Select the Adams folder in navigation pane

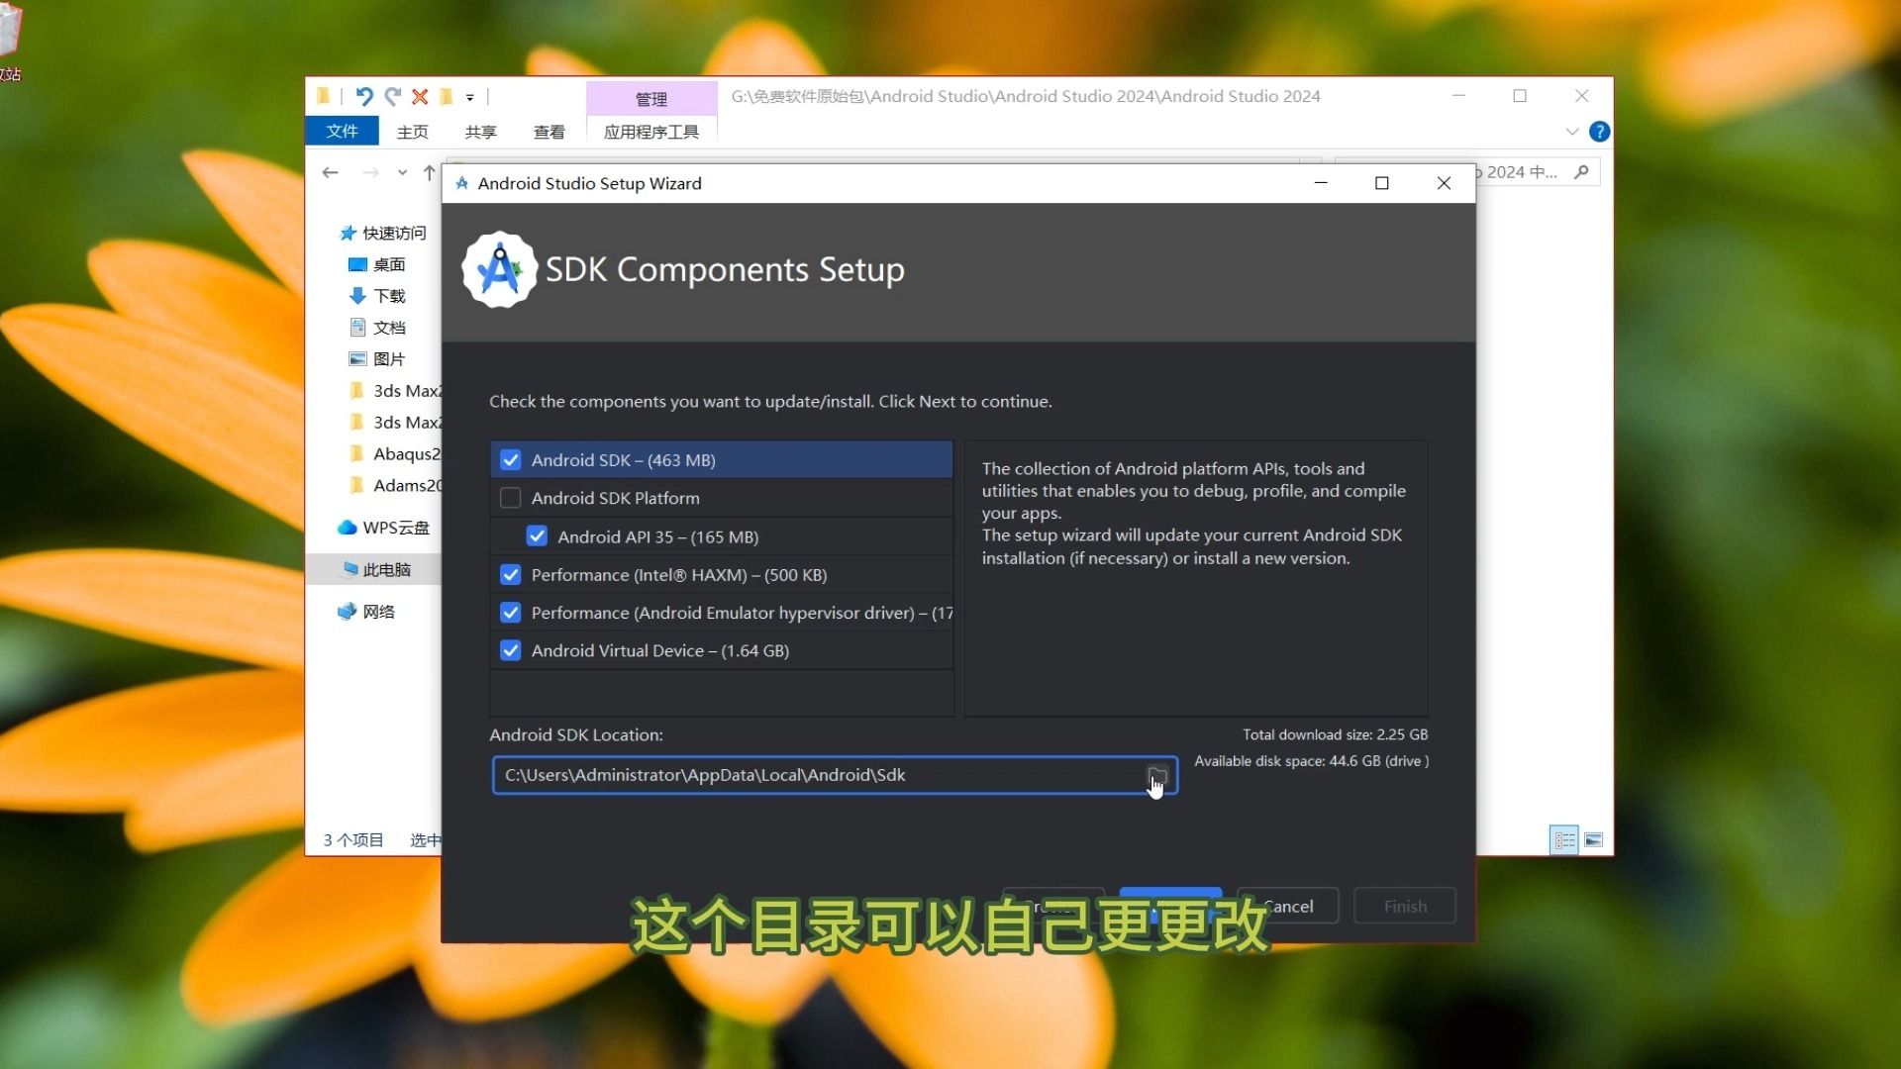(x=396, y=486)
